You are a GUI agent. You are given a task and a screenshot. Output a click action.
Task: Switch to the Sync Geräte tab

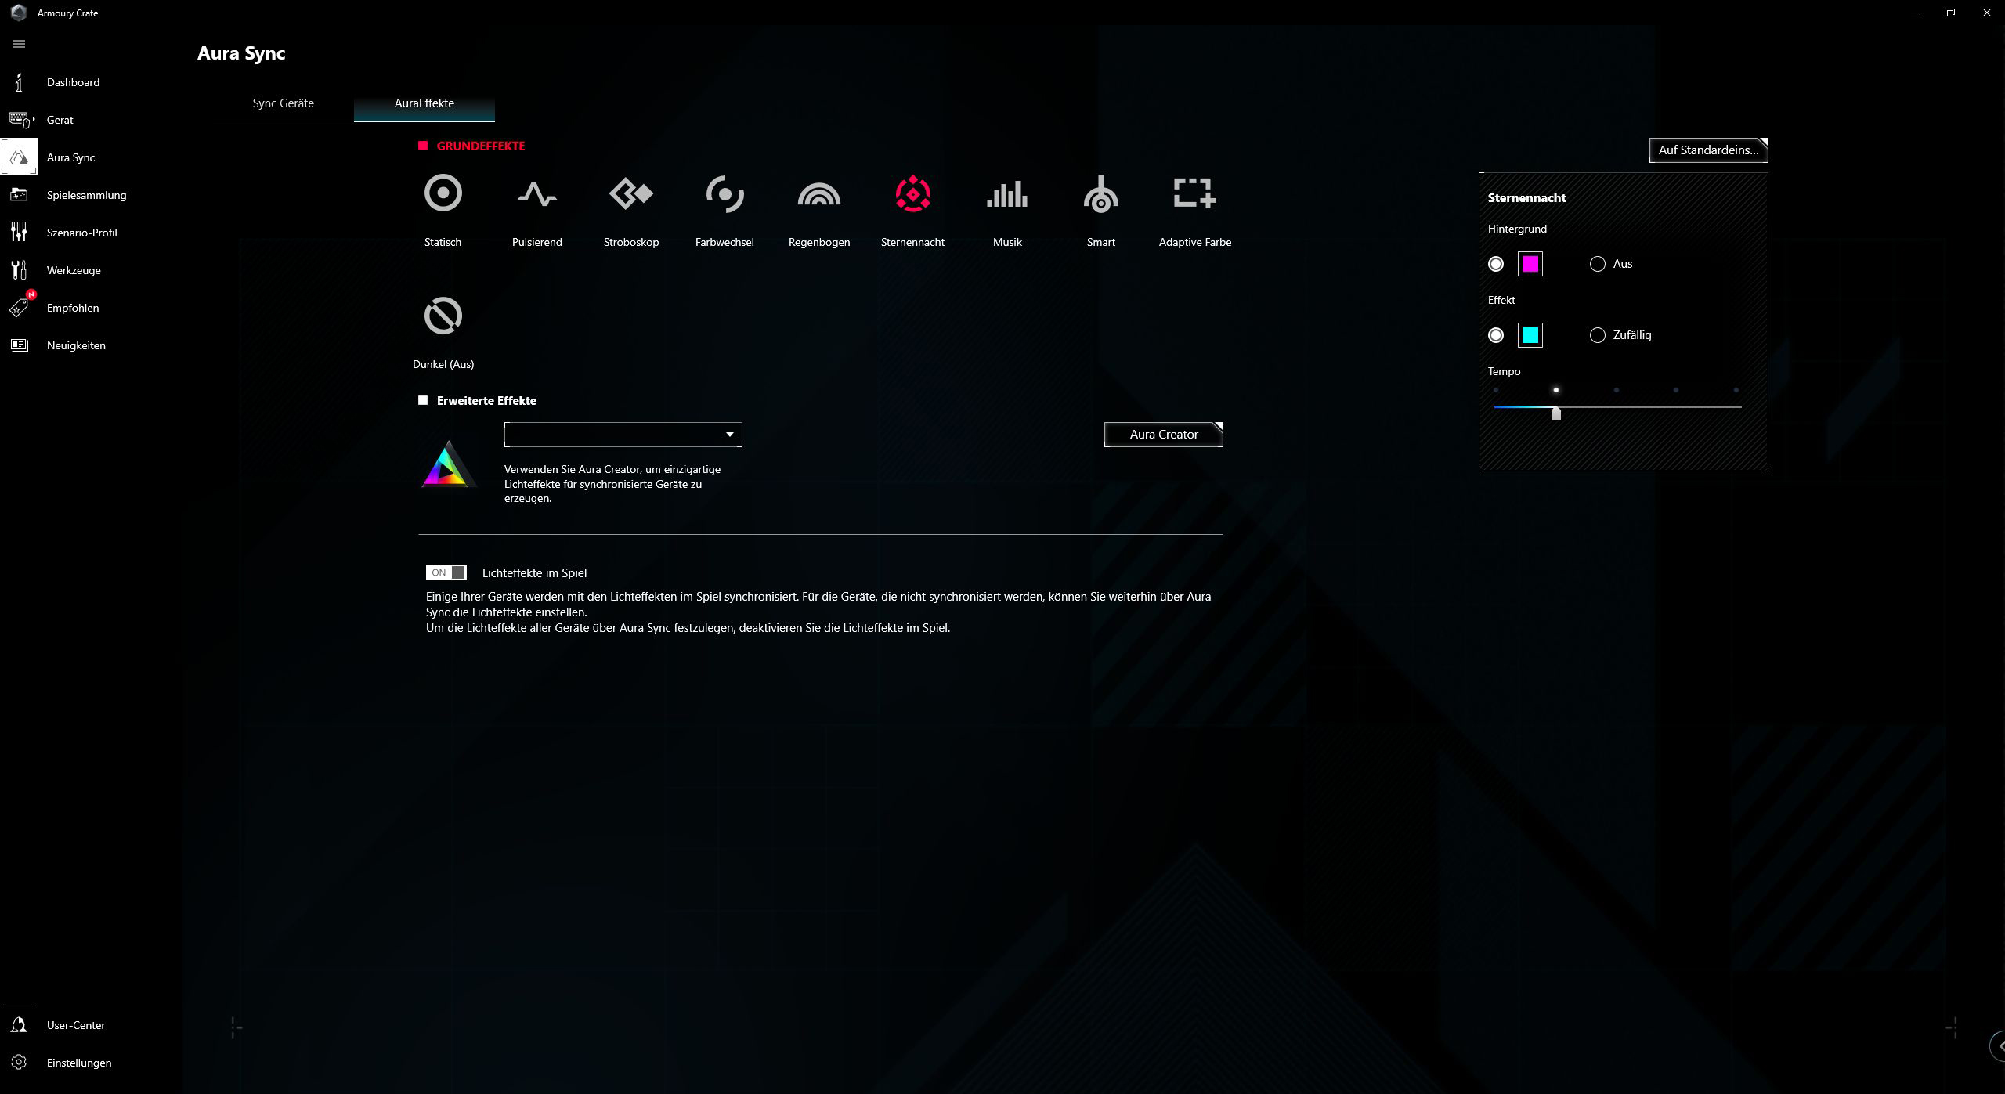coord(283,103)
